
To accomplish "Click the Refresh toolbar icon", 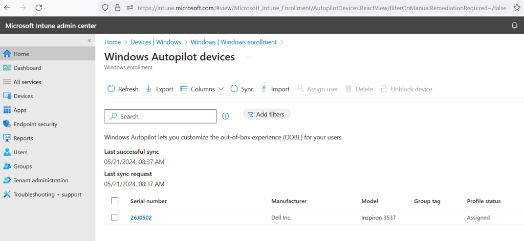I will (x=111, y=89).
